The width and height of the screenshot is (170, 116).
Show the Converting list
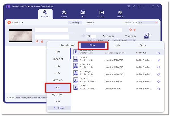[x=75, y=23]
